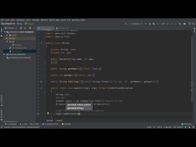Expand the folded getAge method in the gutter

pyautogui.click(x=45, y=75)
